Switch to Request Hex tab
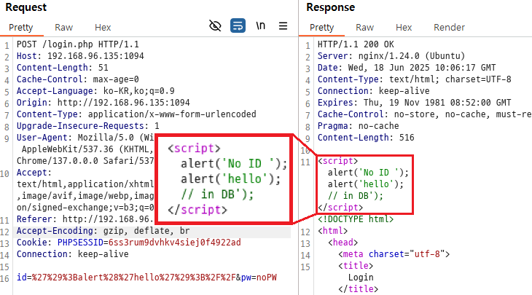 click(x=103, y=28)
